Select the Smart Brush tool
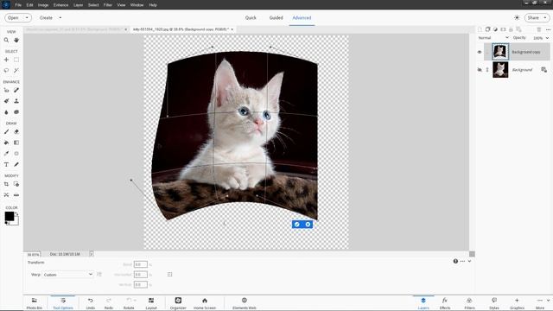The width and height of the screenshot is (553, 311). (x=6, y=101)
